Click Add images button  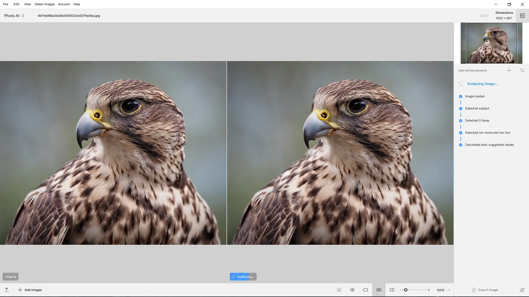pyautogui.click(x=30, y=290)
